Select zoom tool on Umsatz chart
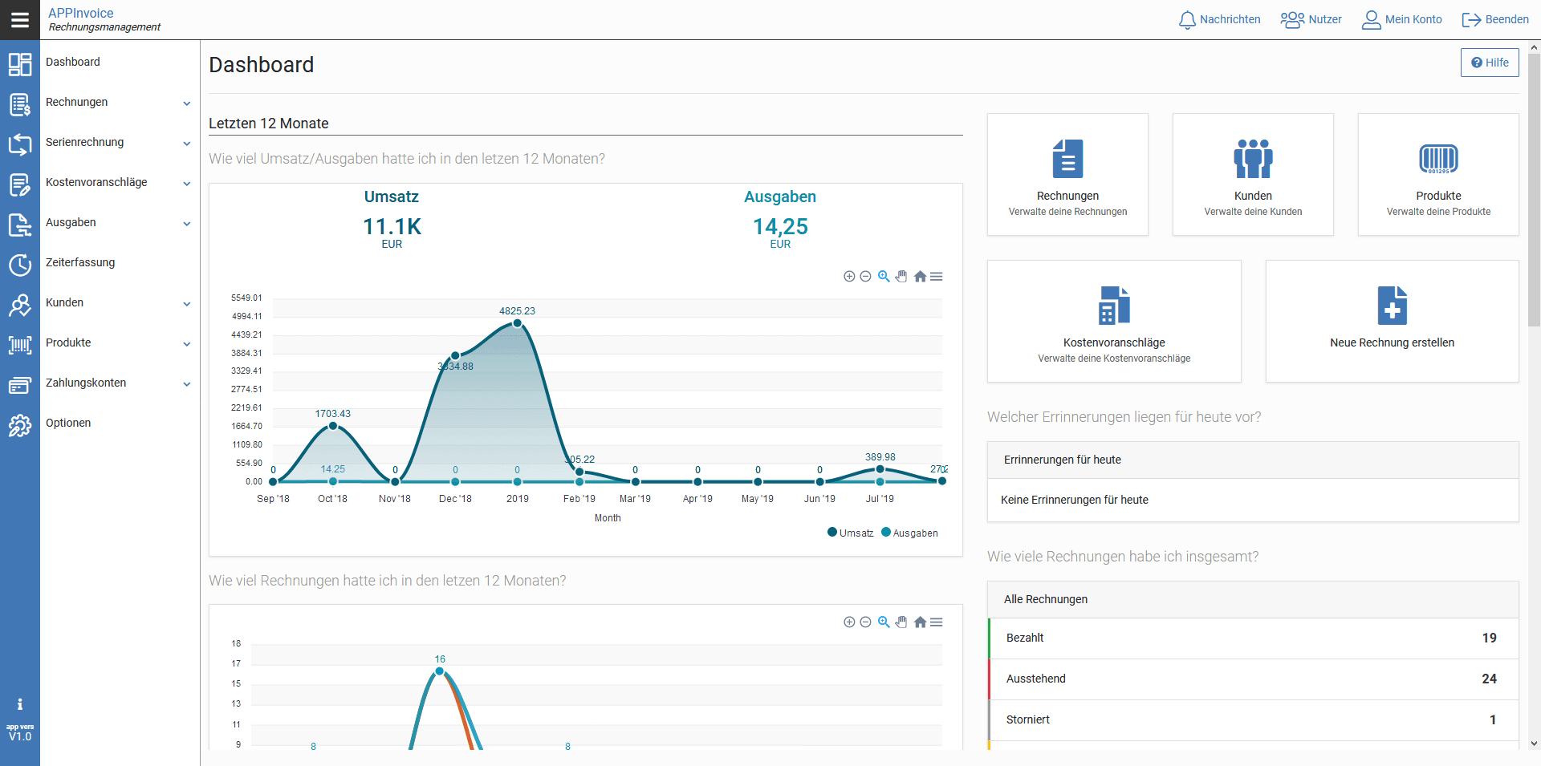Image resolution: width=1541 pixels, height=766 pixels. [x=884, y=276]
